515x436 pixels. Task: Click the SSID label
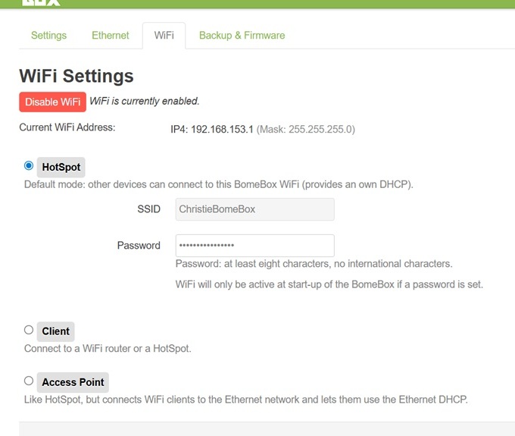tap(148, 209)
